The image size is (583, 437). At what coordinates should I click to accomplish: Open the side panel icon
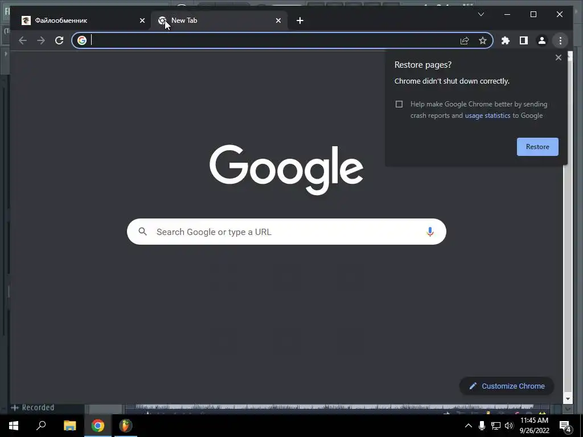pyautogui.click(x=524, y=40)
